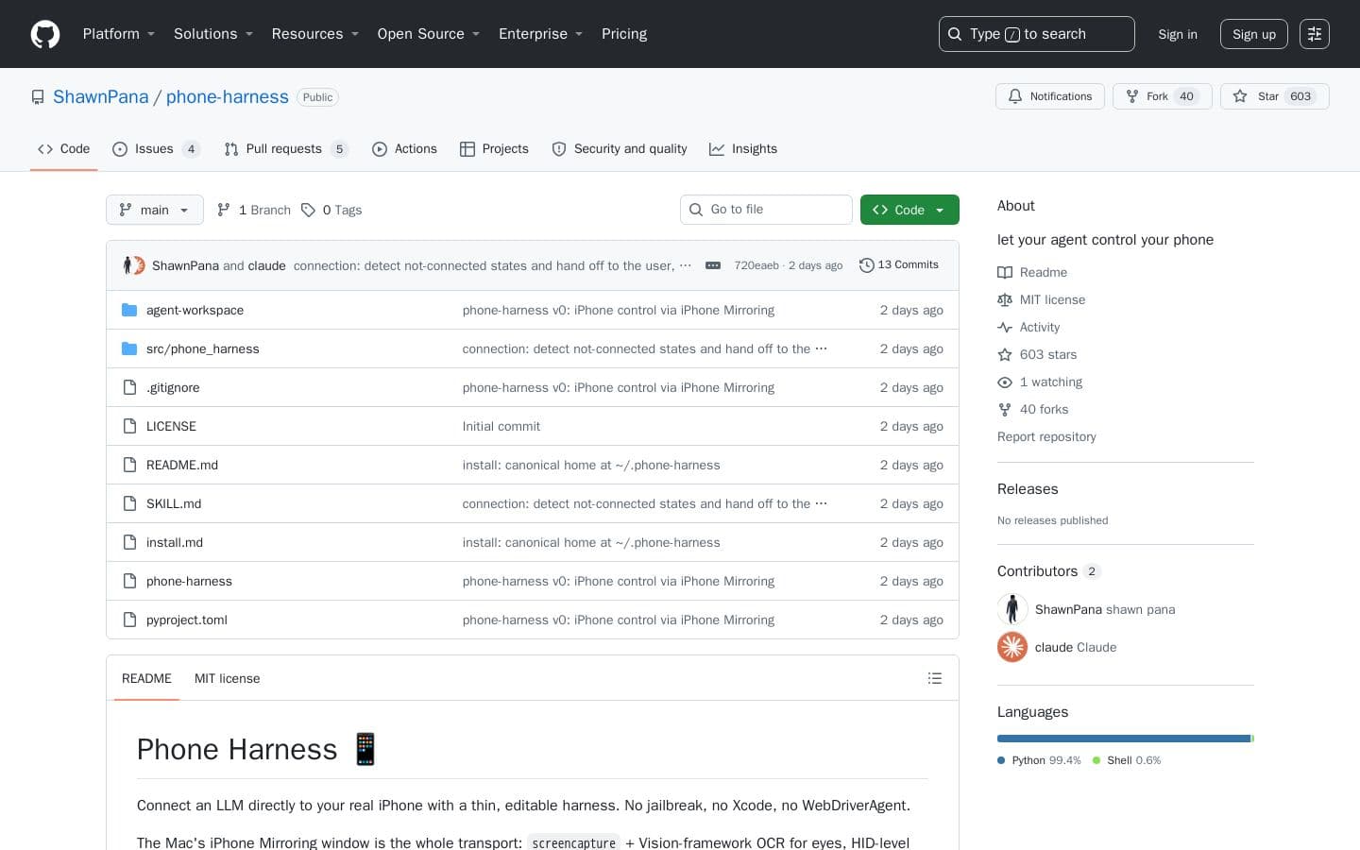Click the ShawnPana avatar in contributors
Image resolution: width=1360 pixels, height=850 pixels.
coord(1012,609)
